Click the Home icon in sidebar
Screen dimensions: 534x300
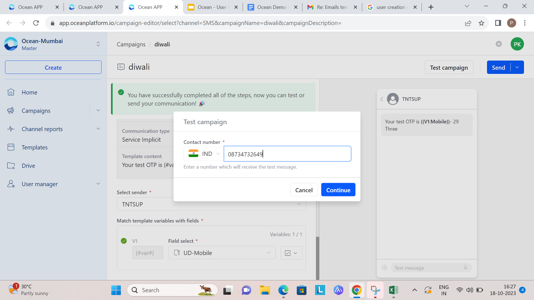pyautogui.click(x=11, y=92)
